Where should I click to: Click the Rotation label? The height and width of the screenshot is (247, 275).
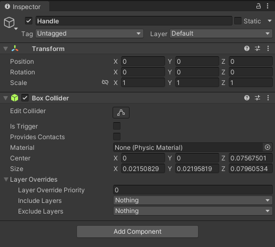(22, 72)
